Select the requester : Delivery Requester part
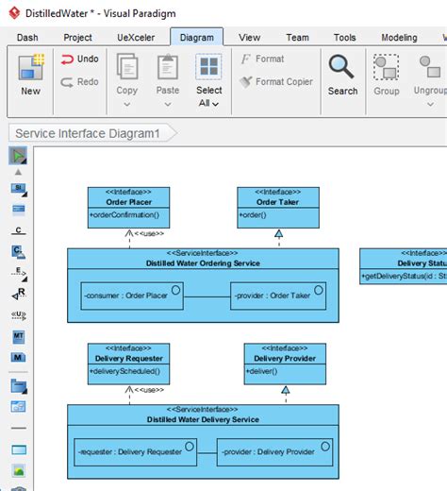 (x=136, y=452)
